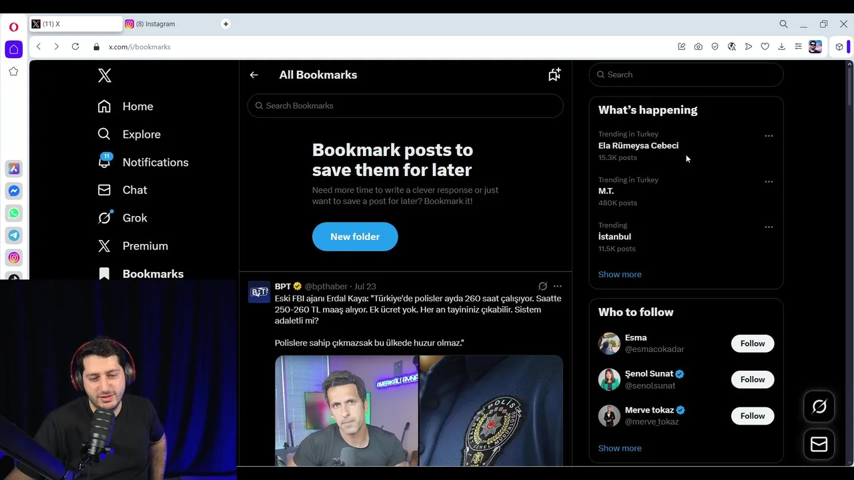Click the New folder button
Screen dimensions: 854x480
click(x=355, y=237)
